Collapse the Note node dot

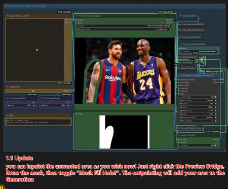(x=7, y=115)
